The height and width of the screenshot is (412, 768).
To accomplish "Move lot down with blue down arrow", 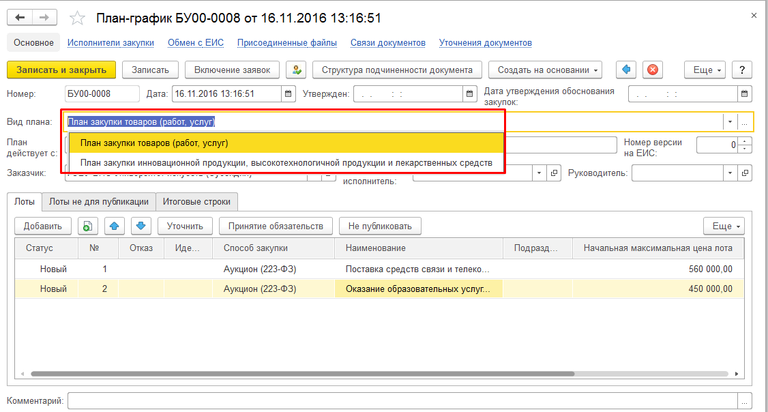I will (141, 226).
